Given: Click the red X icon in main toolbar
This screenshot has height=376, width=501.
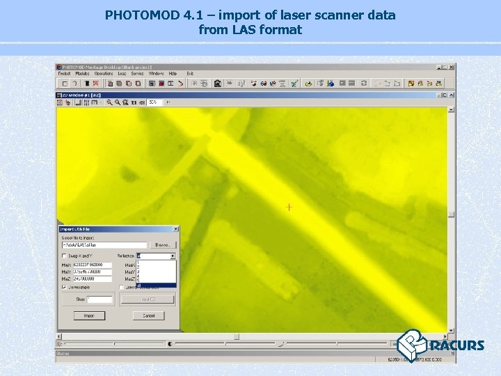Looking at the screenshot, I should [x=95, y=84].
